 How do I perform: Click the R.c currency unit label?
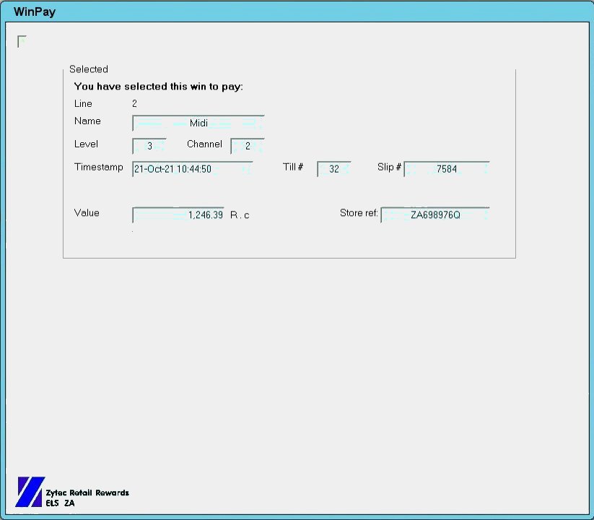(x=240, y=215)
